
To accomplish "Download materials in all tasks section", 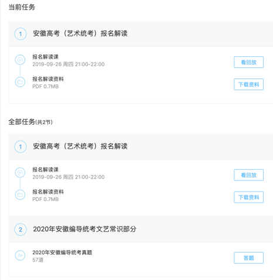I will (248, 197).
